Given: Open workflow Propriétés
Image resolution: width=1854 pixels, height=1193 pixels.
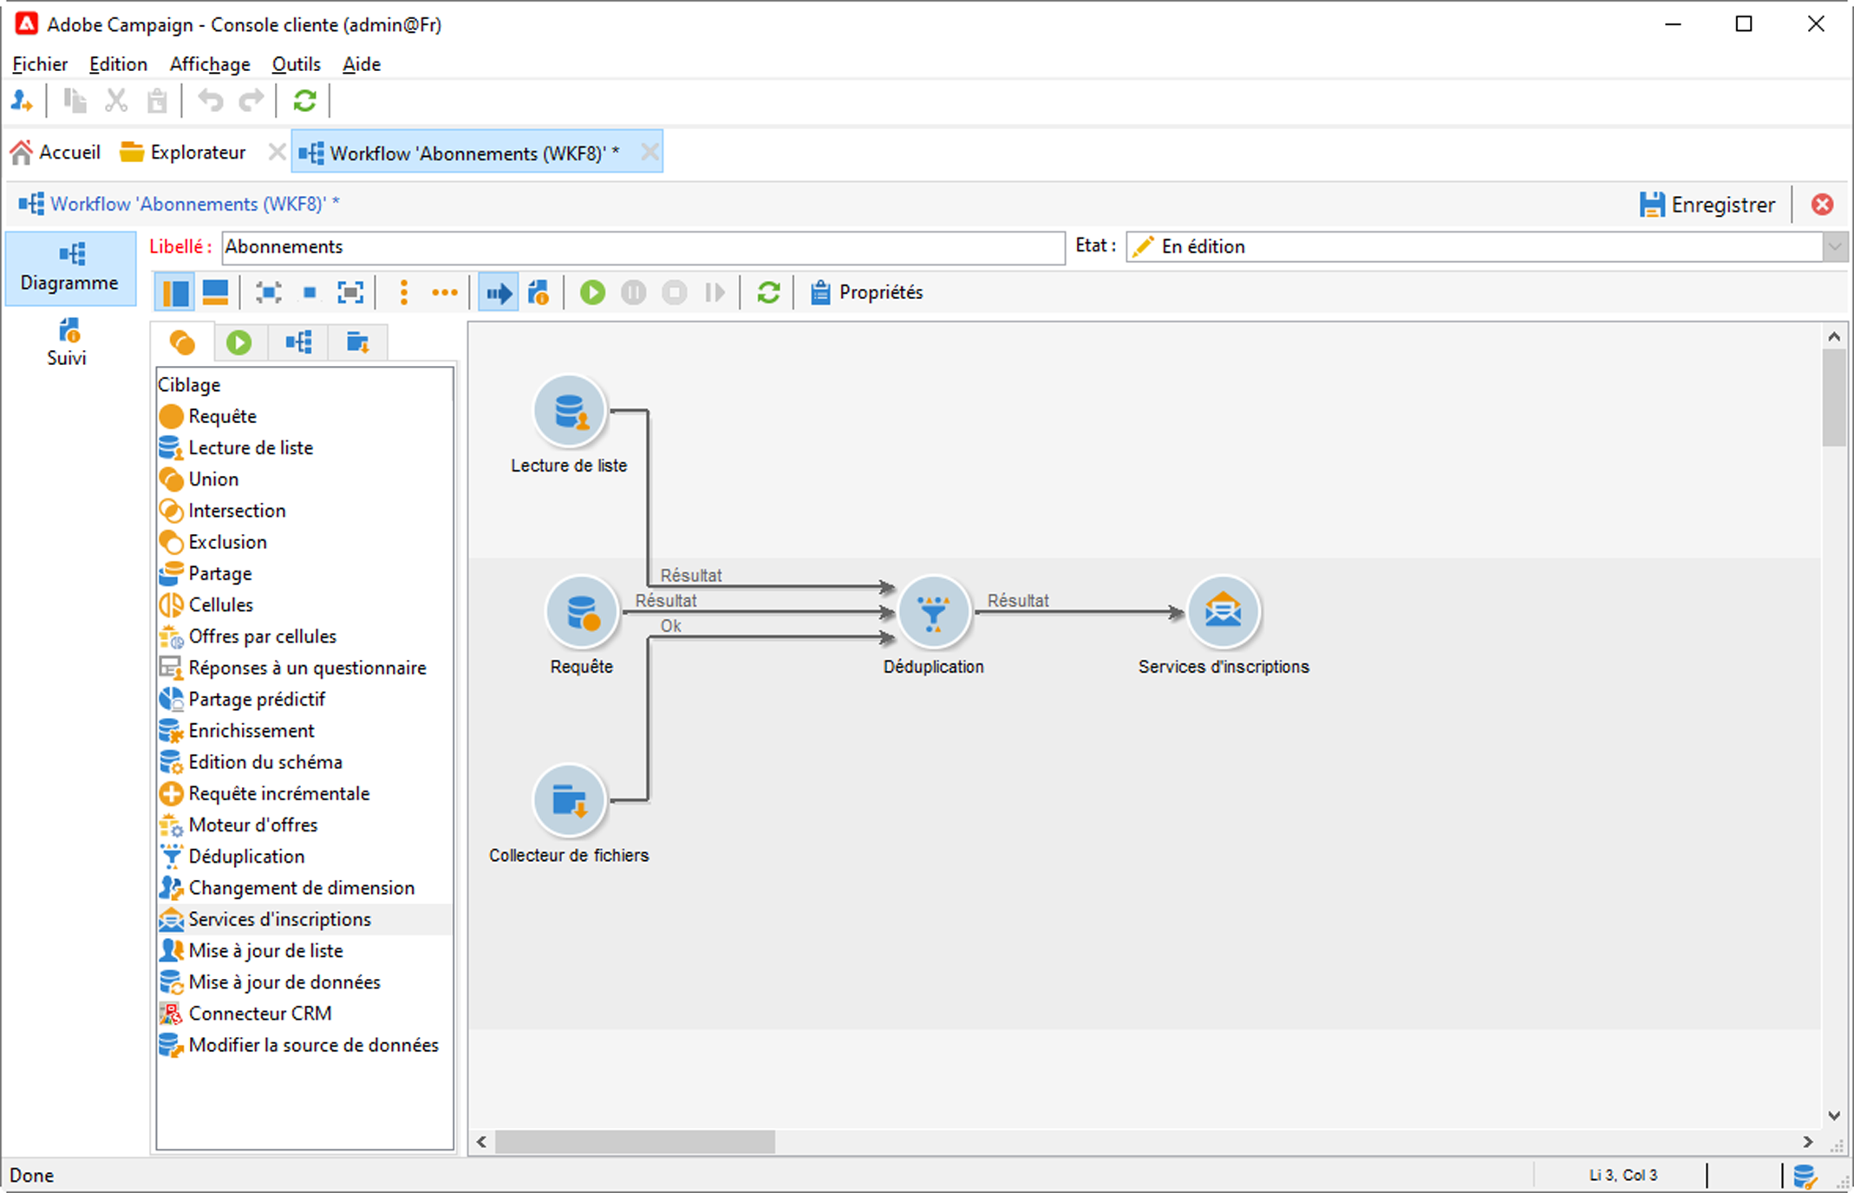Looking at the screenshot, I should (866, 293).
